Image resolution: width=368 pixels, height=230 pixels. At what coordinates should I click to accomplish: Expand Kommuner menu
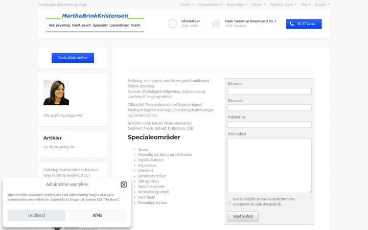pos(237,5)
